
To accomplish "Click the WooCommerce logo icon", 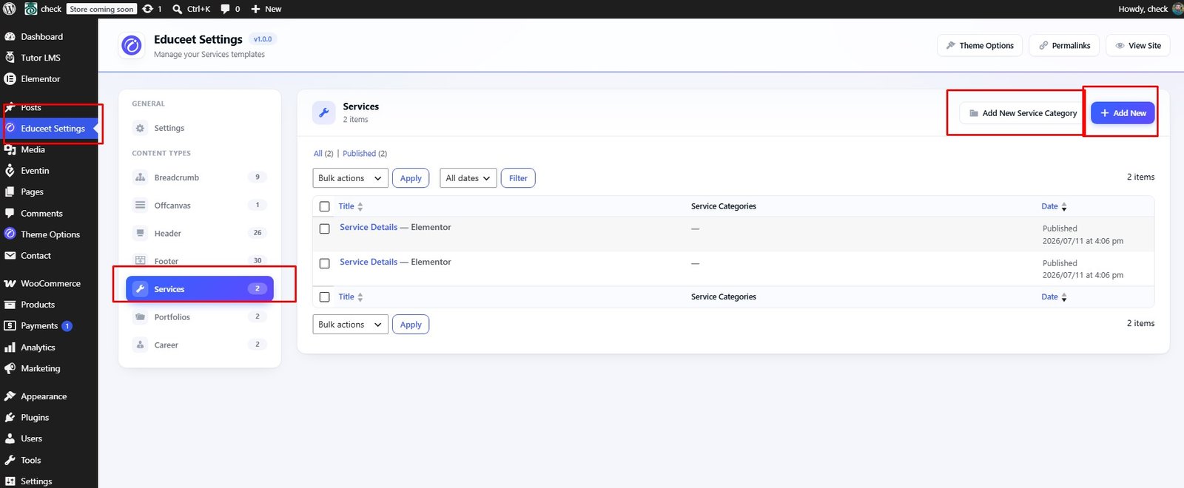I will coord(10,283).
